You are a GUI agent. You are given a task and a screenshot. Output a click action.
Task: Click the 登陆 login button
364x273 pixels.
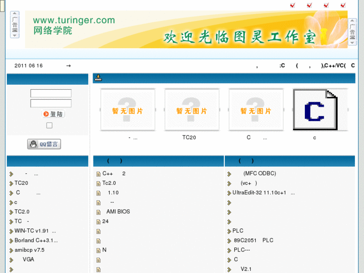(54, 114)
